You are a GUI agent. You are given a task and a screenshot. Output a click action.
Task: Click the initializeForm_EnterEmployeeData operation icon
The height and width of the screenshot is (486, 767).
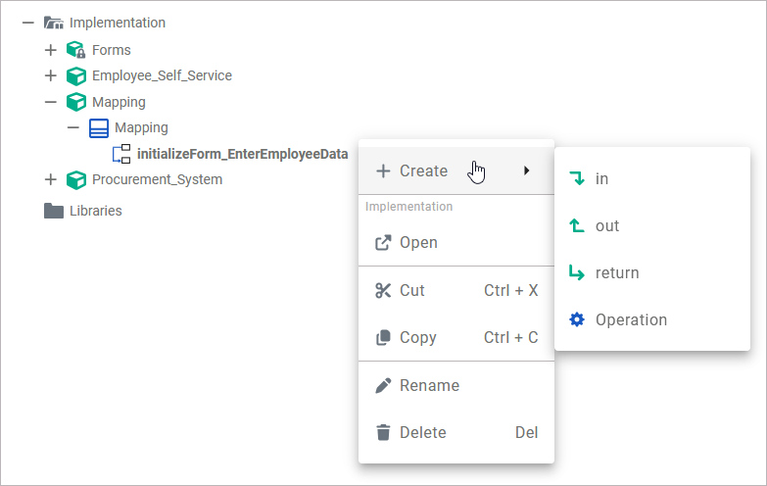[x=121, y=154]
